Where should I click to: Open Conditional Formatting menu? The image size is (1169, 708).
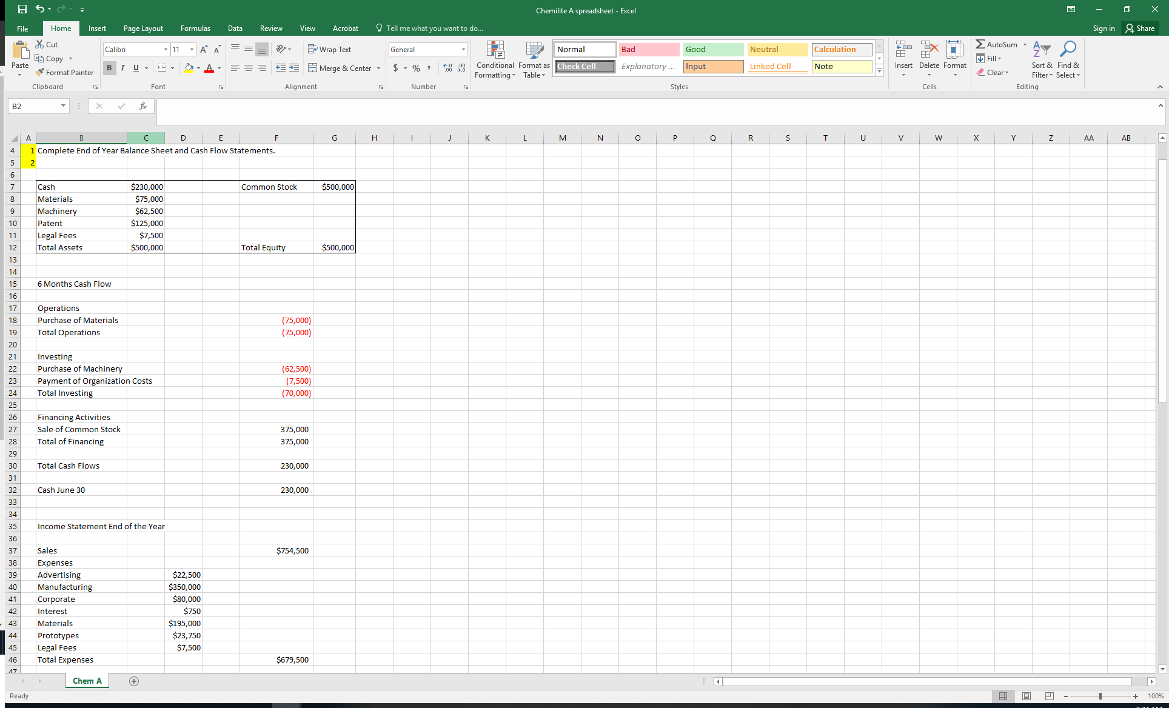(x=495, y=59)
